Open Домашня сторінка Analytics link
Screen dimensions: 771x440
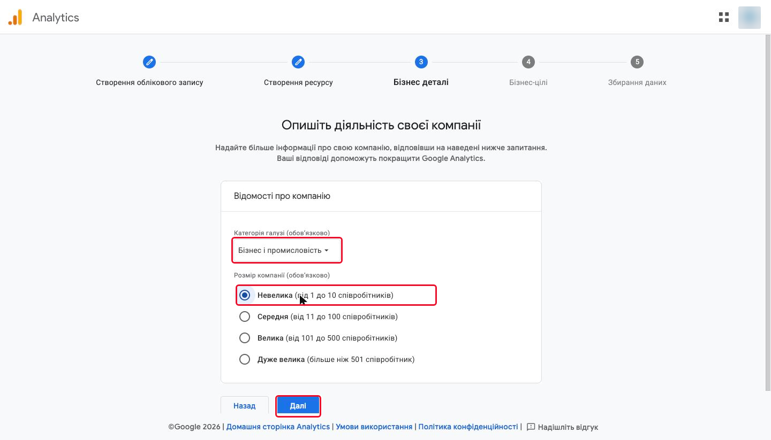point(278,427)
